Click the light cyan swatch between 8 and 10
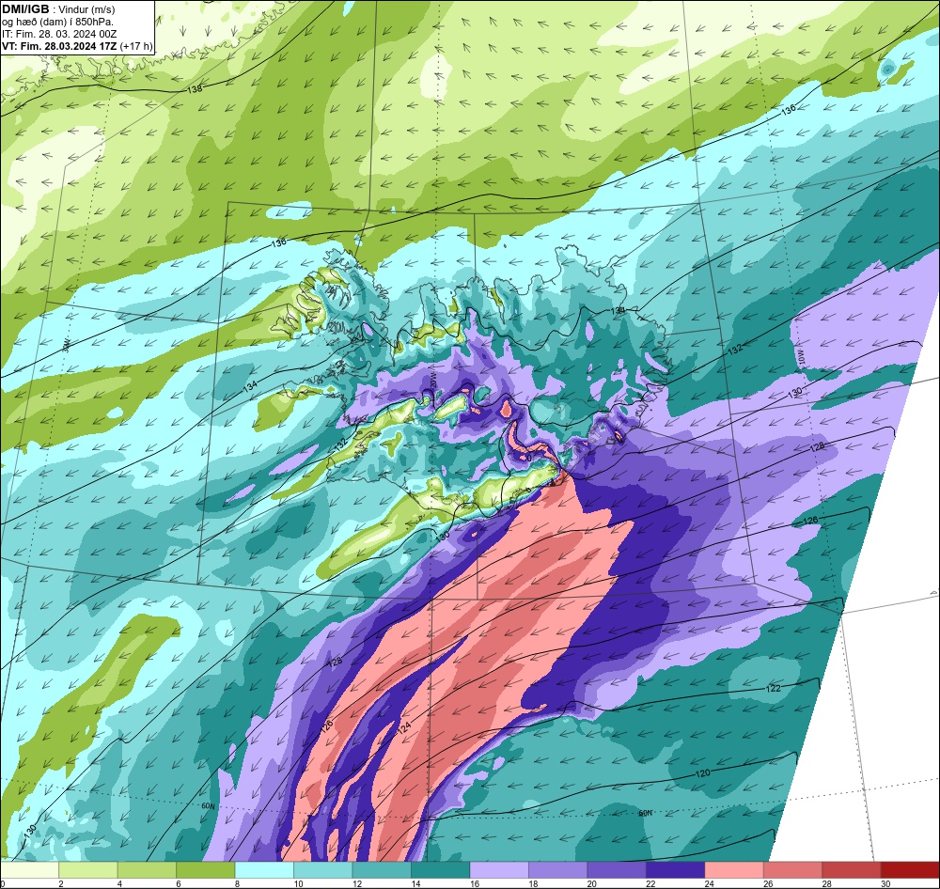Screen dimensions: 940x889 [x=264, y=870]
